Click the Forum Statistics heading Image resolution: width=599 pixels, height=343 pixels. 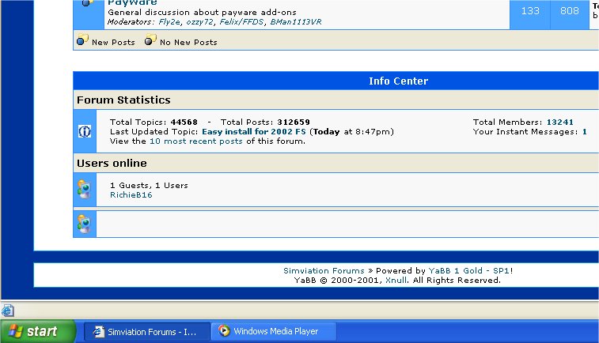123,100
